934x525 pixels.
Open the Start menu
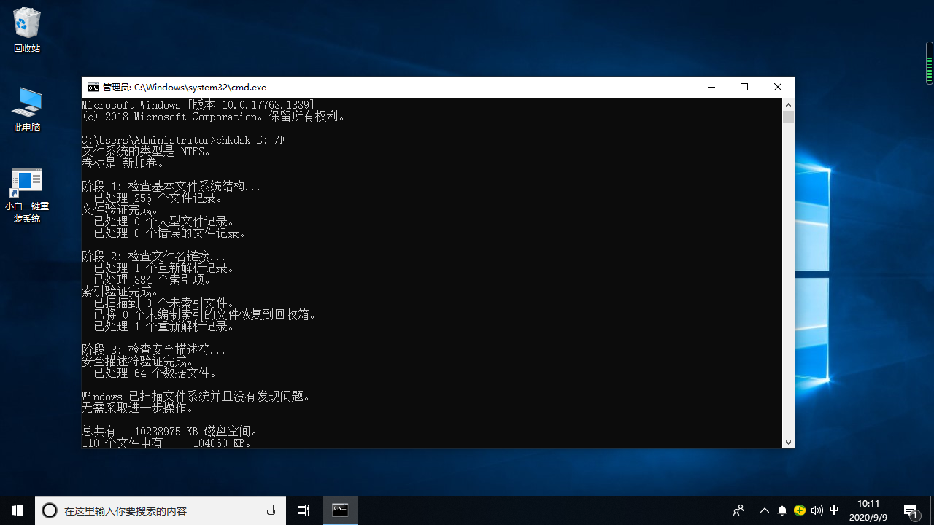17,510
